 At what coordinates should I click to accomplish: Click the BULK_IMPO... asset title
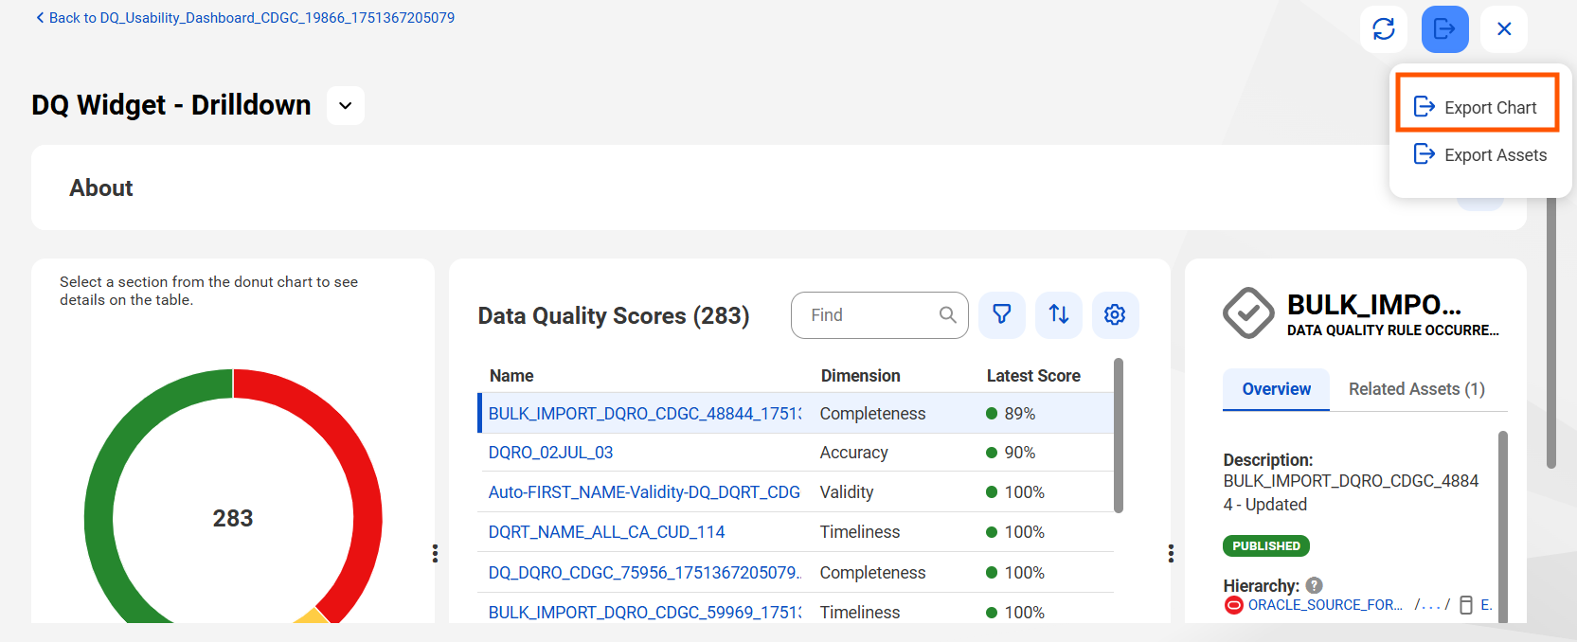point(1373,305)
